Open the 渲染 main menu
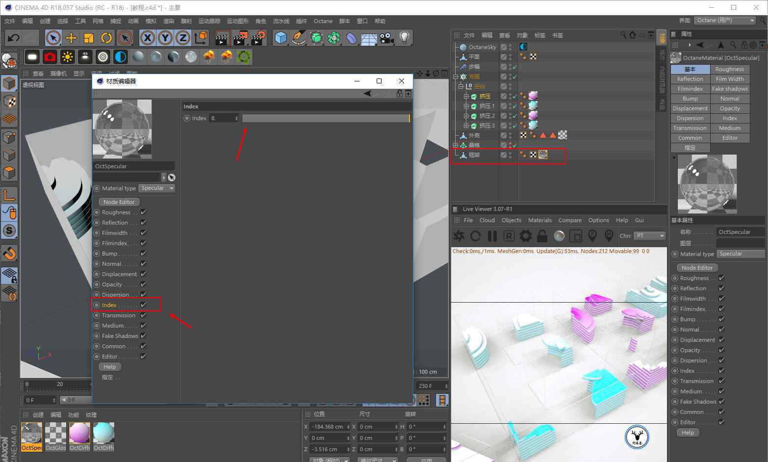Viewport: 768px width, 462px height. click(169, 21)
